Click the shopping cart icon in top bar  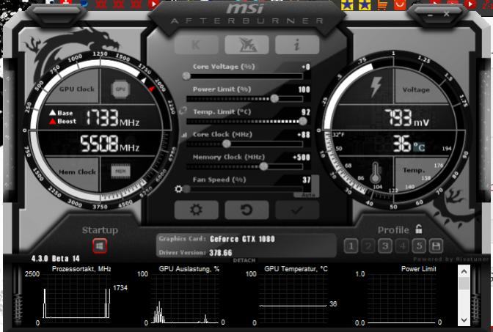tap(382, 4)
